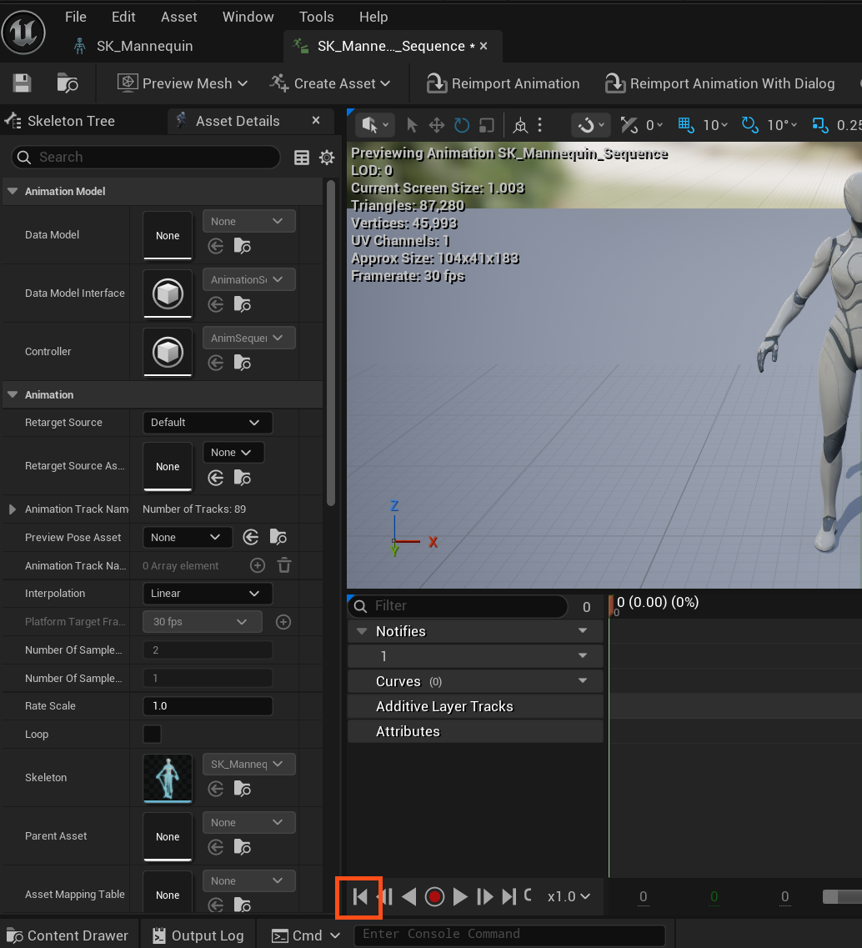Collapse the Animation section
The height and width of the screenshot is (948, 862).
click(13, 394)
